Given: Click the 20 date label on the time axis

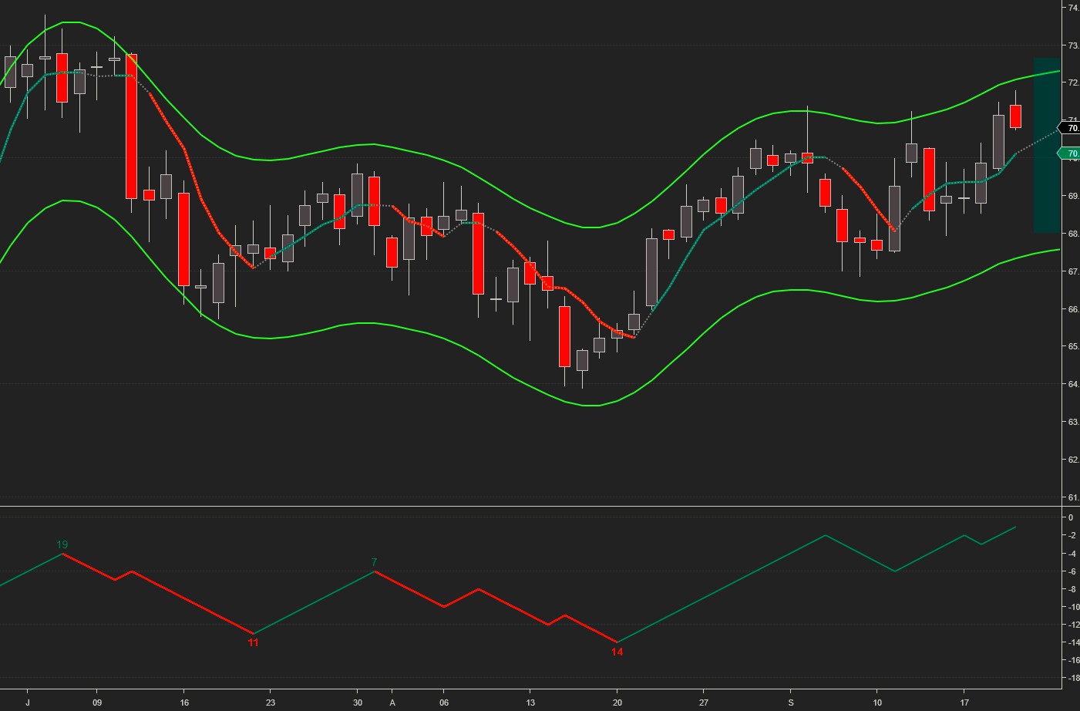Looking at the screenshot, I should [617, 703].
